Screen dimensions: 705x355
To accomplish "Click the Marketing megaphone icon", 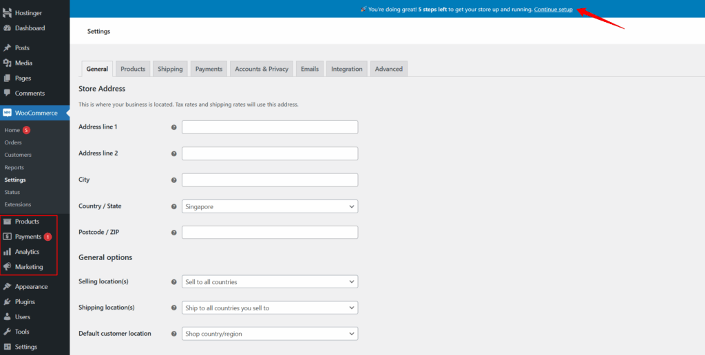I will (x=7, y=267).
